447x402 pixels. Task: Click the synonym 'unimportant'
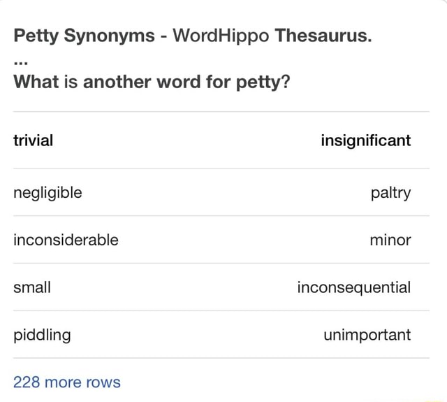[367, 334]
